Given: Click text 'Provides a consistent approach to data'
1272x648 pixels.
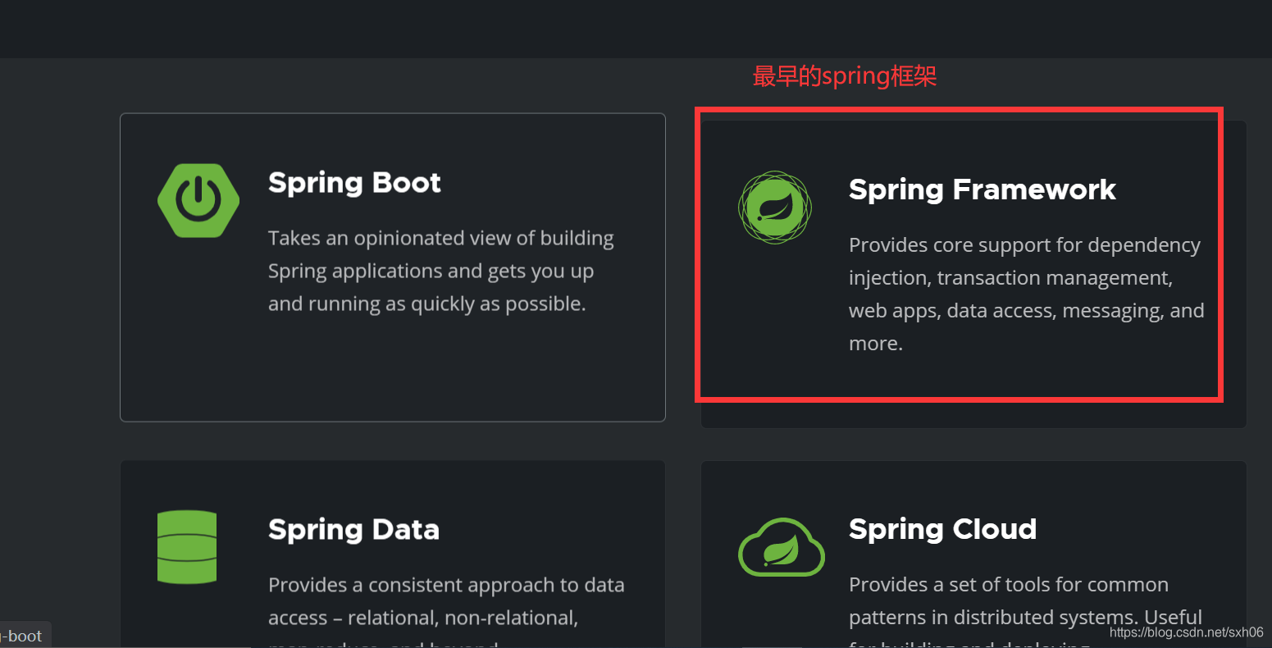Looking at the screenshot, I should pyautogui.click(x=446, y=585).
